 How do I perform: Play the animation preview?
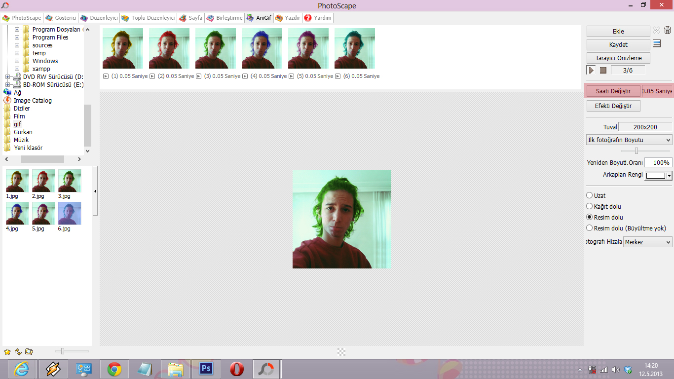591,70
